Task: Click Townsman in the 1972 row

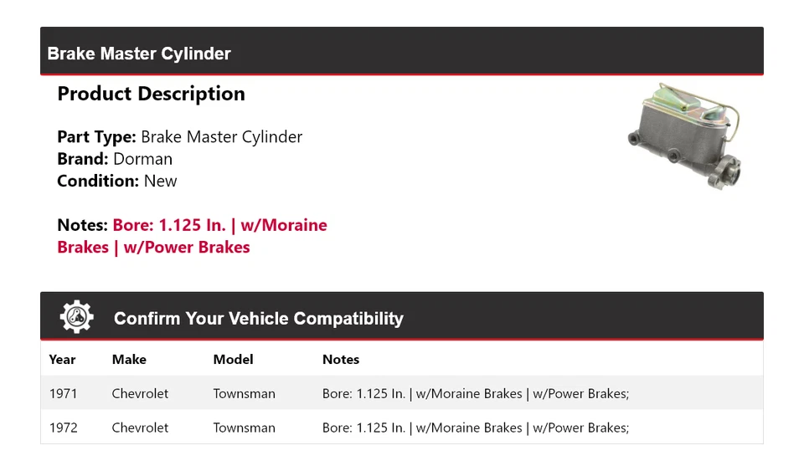Action: tap(244, 427)
